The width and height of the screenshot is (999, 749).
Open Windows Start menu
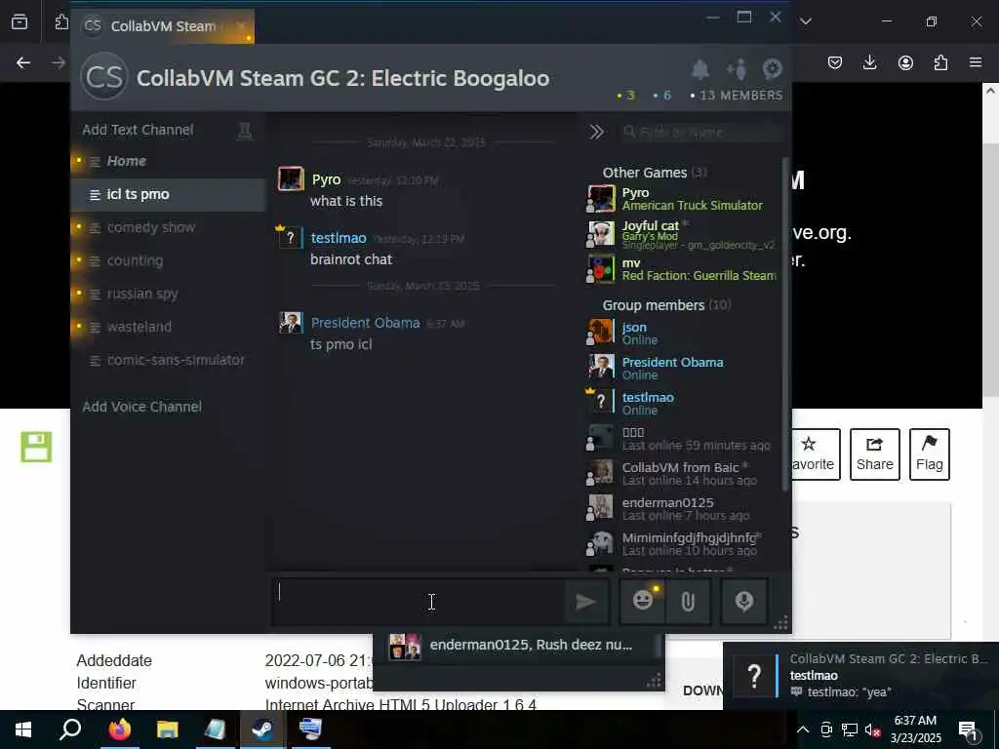(23, 729)
